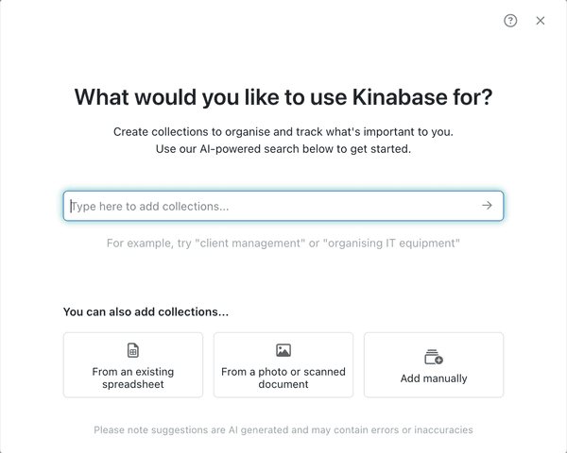The image size is (567, 453).
Task: Focus the 'Type here to add collections' field
Action: pyautogui.click(x=283, y=206)
